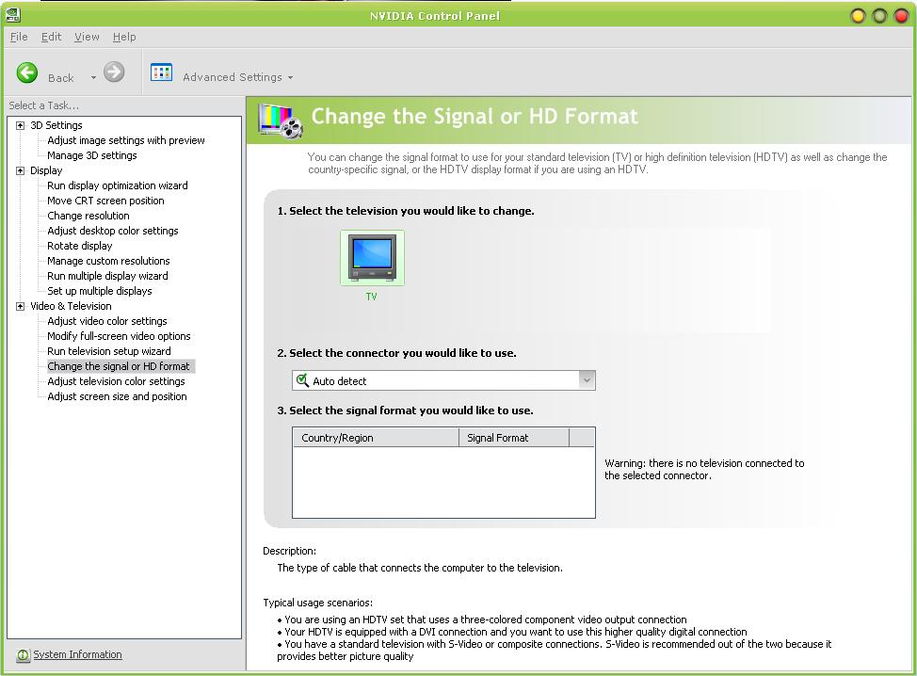Click the Country/Region column header
Screen dimensions: 917x676
pos(376,438)
